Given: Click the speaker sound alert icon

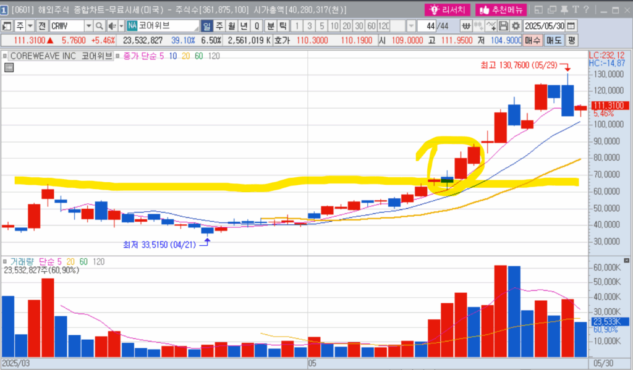Looking at the screenshot, I should pyautogui.click(x=112, y=26).
